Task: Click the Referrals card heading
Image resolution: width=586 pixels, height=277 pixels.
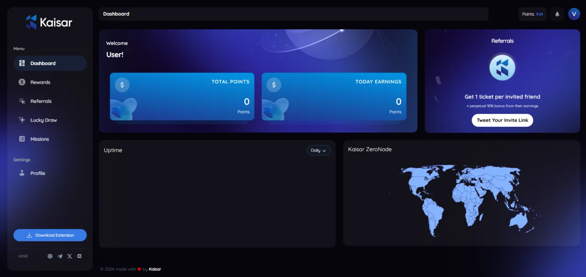Action: [x=502, y=41]
